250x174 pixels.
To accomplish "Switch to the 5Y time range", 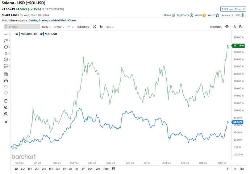I will pos(83,169).
